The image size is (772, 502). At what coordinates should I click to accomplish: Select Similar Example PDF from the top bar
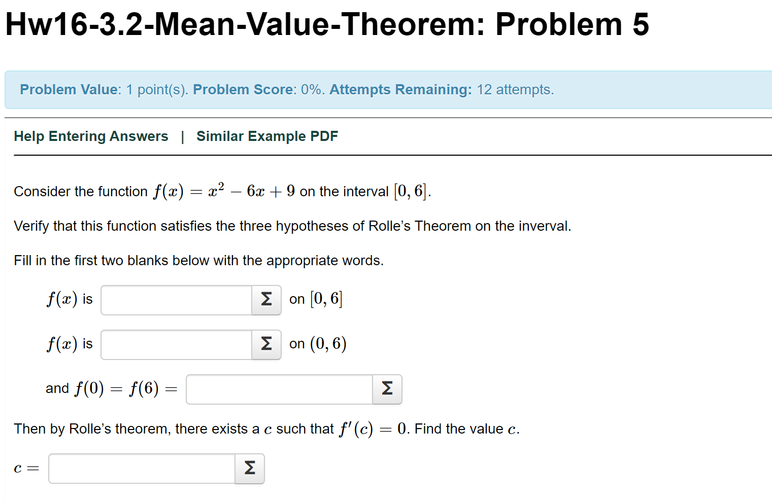pyautogui.click(x=267, y=136)
